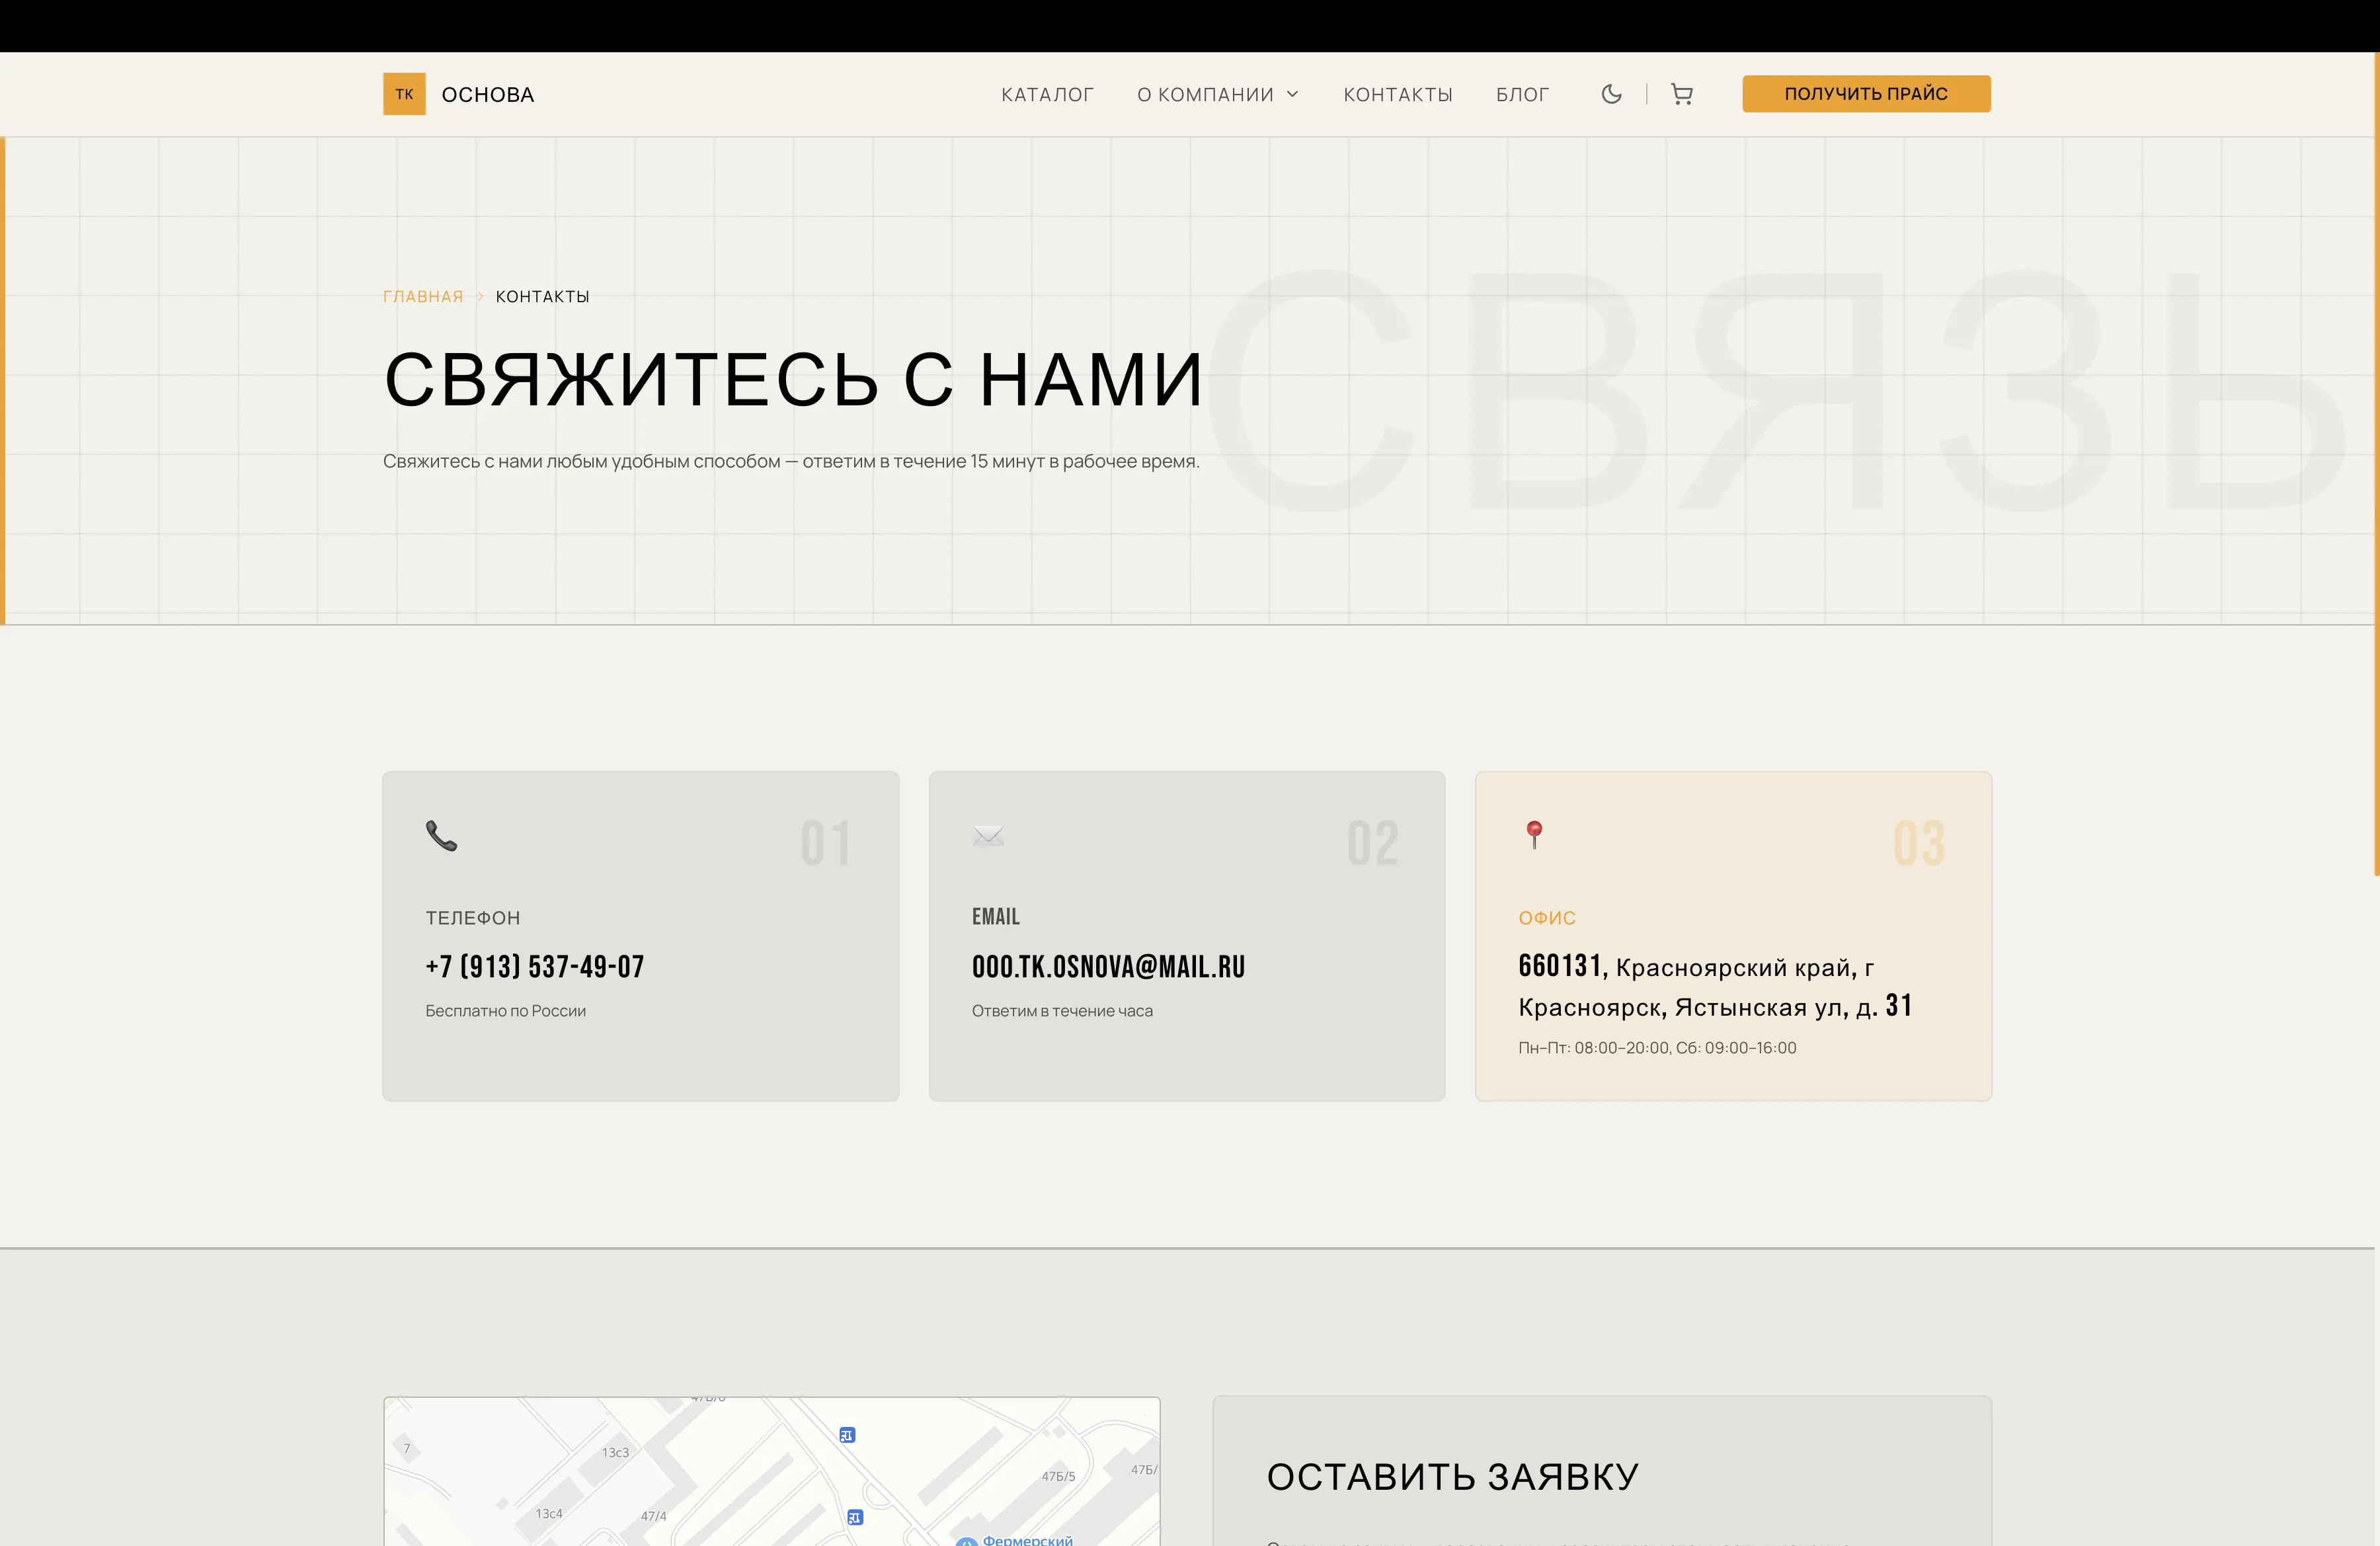The image size is (2380, 1546).
Task: Click the Бесплатно по России text
Action: (x=505, y=1011)
